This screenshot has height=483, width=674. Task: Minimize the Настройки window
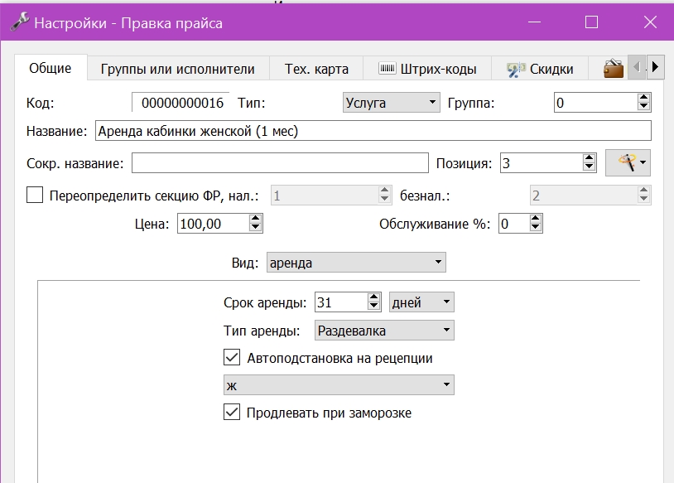(x=534, y=22)
